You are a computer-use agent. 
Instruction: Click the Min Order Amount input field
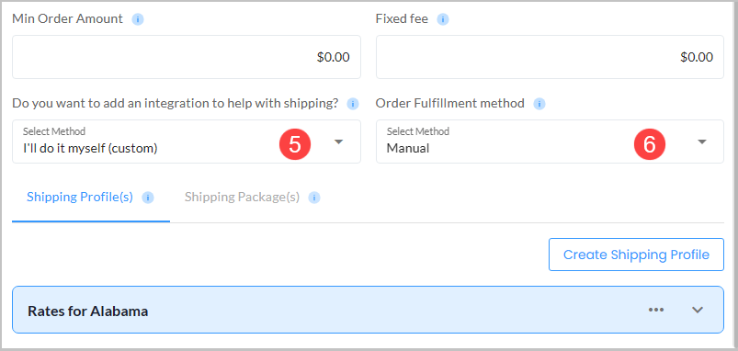click(x=187, y=57)
